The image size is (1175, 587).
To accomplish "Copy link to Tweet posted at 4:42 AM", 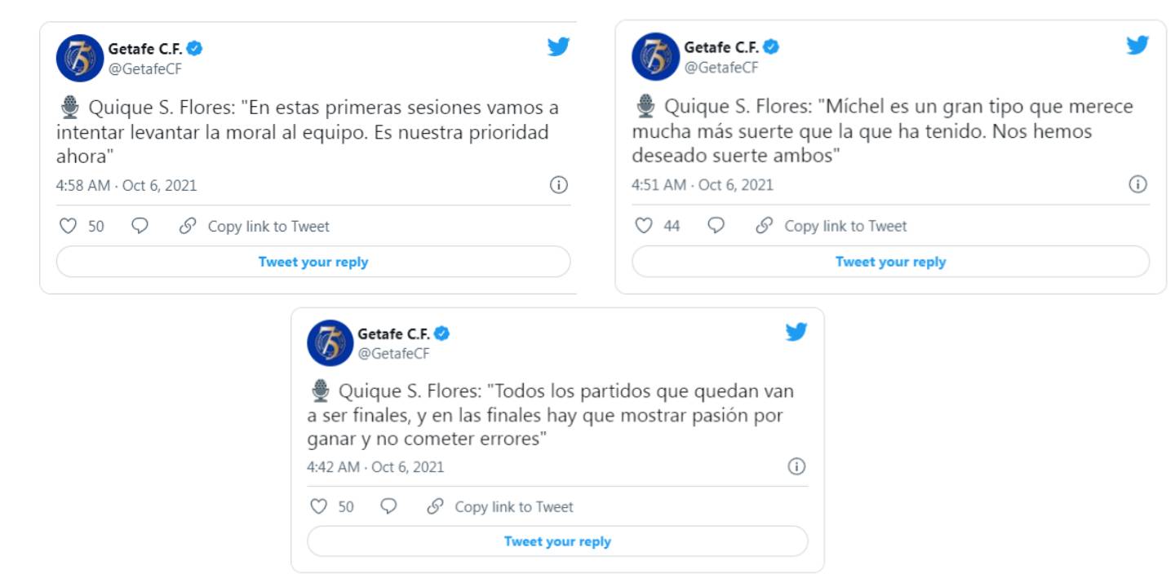I will [500, 506].
